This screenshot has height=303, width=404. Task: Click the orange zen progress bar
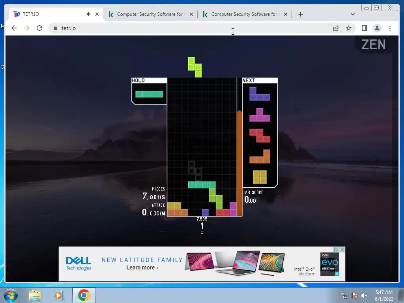tap(239, 163)
